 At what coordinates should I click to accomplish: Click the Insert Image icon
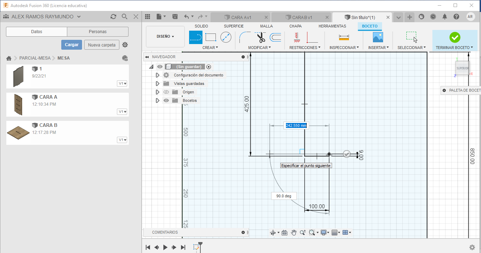click(x=378, y=37)
